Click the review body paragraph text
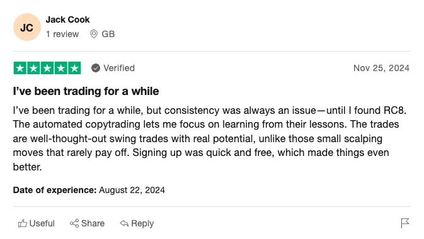This screenshot has width=424, height=239. click(x=210, y=138)
